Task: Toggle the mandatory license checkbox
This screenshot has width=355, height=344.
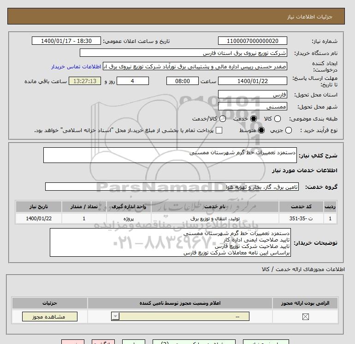Action: (x=305, y=317)
